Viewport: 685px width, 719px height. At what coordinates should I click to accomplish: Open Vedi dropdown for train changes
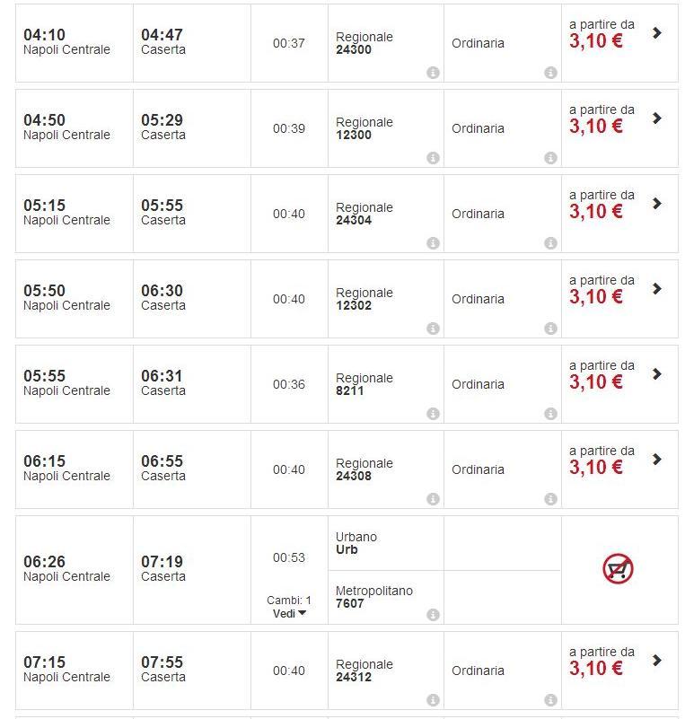(289, 613)
